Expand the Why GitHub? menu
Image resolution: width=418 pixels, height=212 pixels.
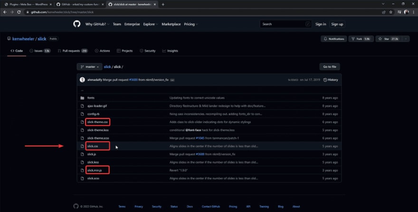pyautogui.click(x=97, y=24)
